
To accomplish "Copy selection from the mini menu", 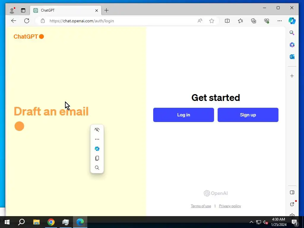I will [x=97, y=158].
